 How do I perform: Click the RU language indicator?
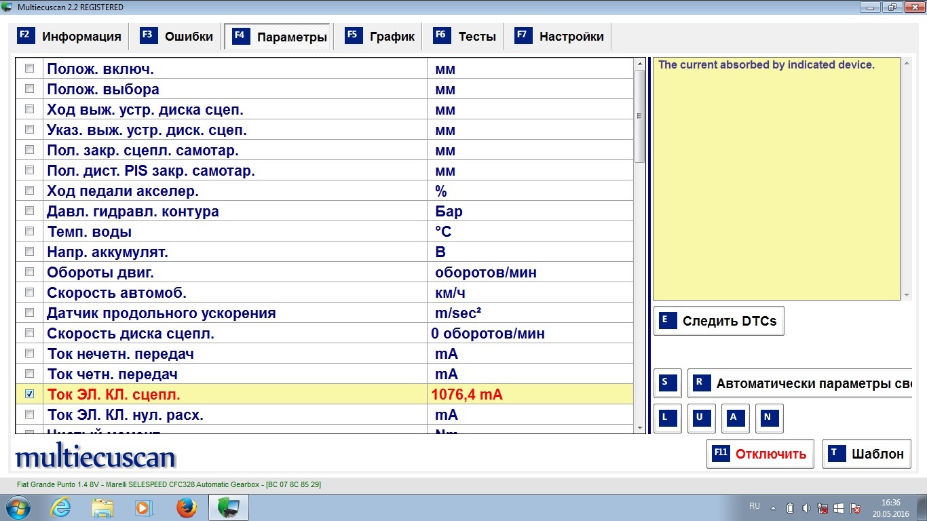[755, 506]
